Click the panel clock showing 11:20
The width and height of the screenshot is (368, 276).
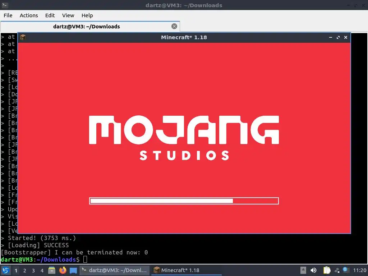pyautogui.click(x=359, y=270)
